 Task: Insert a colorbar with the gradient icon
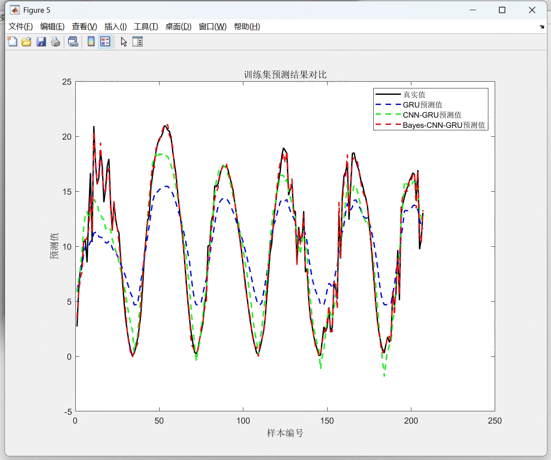coord(91,41)
